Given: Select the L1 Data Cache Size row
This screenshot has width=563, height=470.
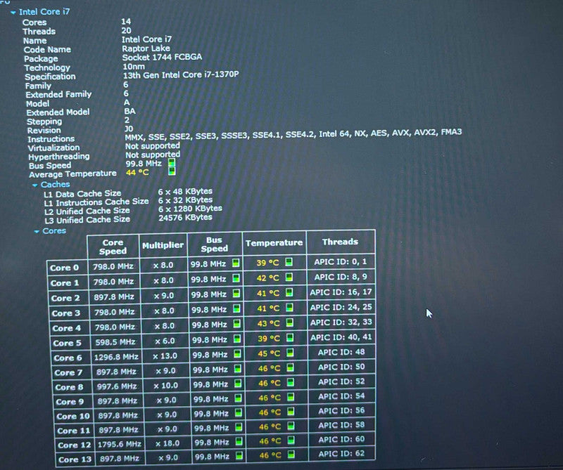Looking at the screenshot, I should [128, 192].
